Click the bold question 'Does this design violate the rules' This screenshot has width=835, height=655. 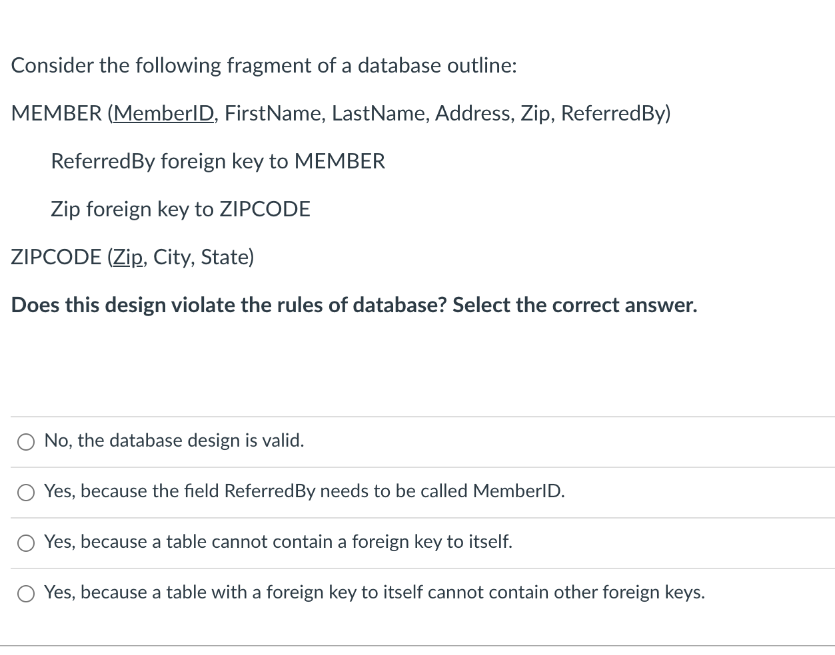(354, 306)
